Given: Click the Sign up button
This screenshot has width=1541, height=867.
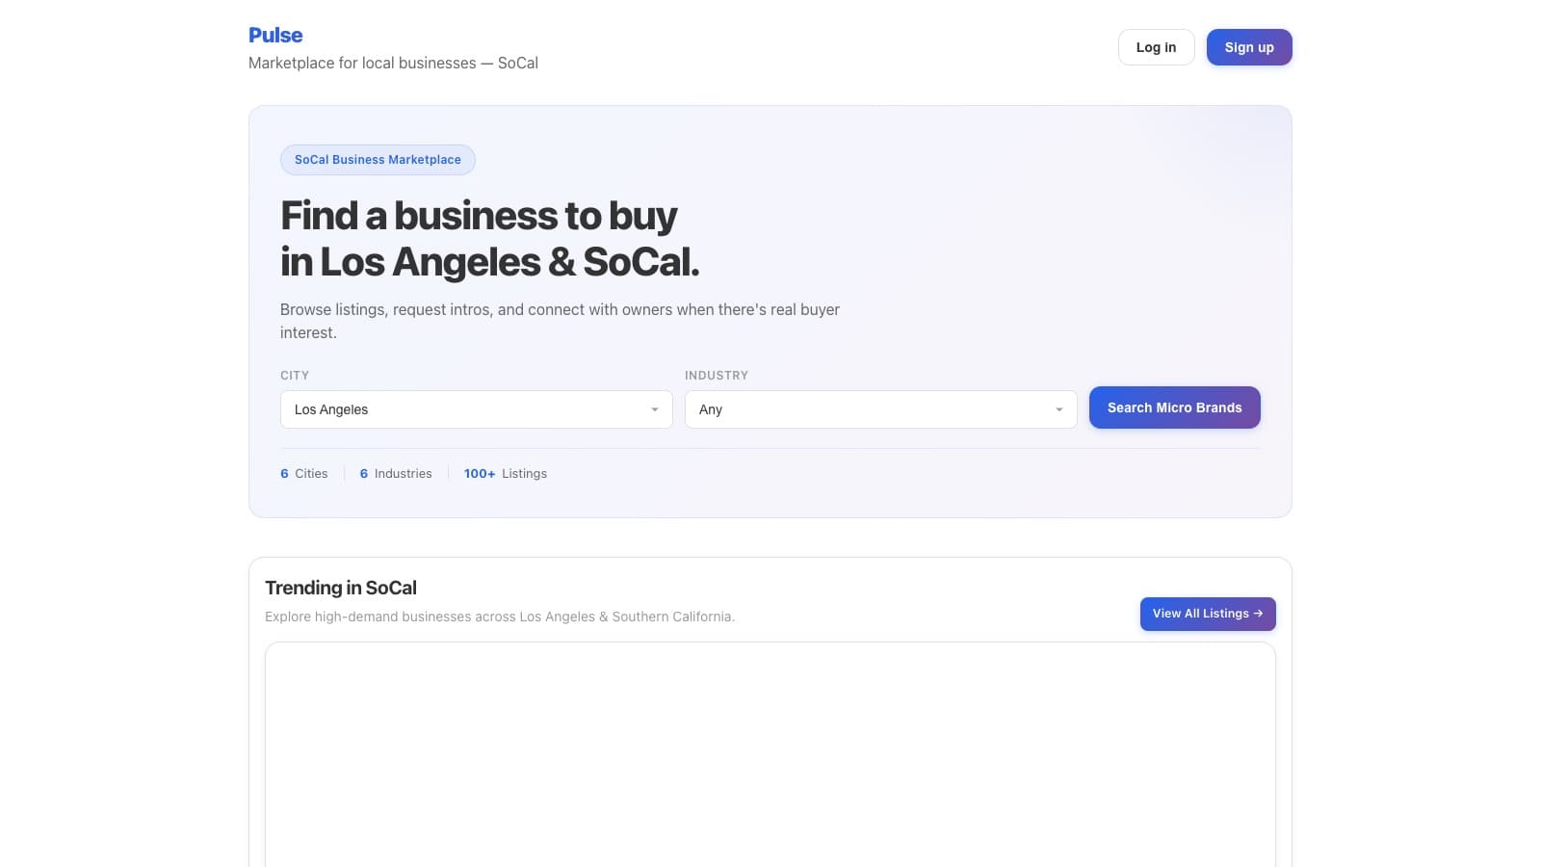Looking at the screenshot, I should pyautogui.click(x=1249, y=47).
